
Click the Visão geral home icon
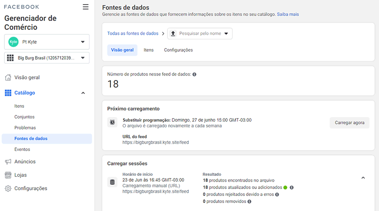(8, 77)
